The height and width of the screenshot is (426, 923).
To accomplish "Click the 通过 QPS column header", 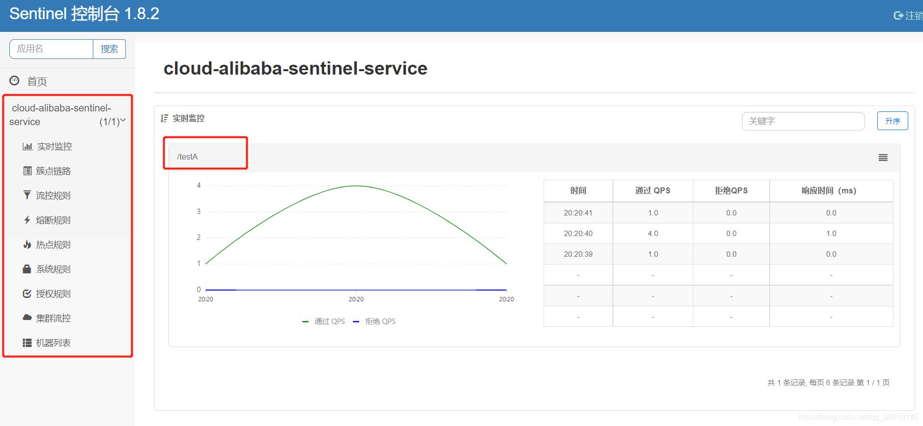I will [653, 190].
